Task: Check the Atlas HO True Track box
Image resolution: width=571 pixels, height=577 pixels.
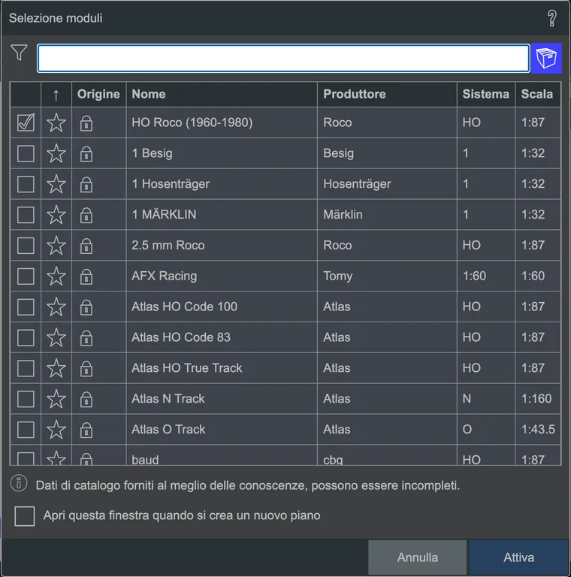Action: [x=26, y=368]
